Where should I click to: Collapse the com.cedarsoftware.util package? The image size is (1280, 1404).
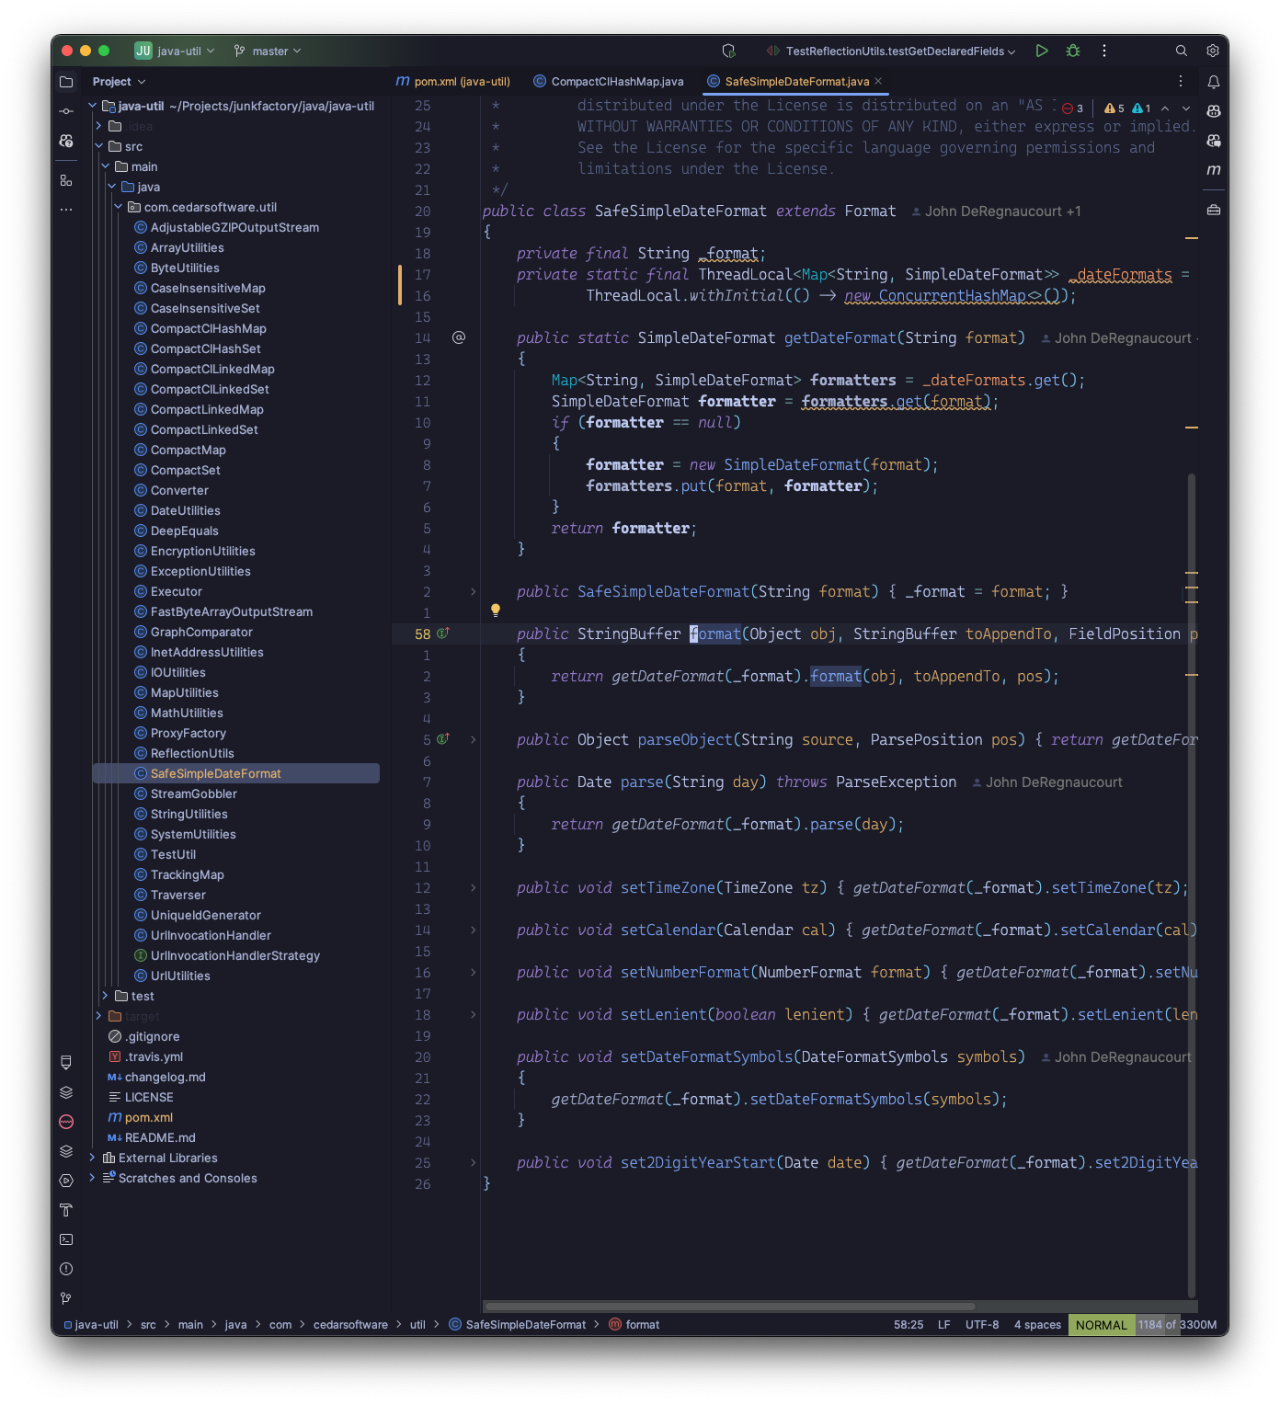coord(118,207)
